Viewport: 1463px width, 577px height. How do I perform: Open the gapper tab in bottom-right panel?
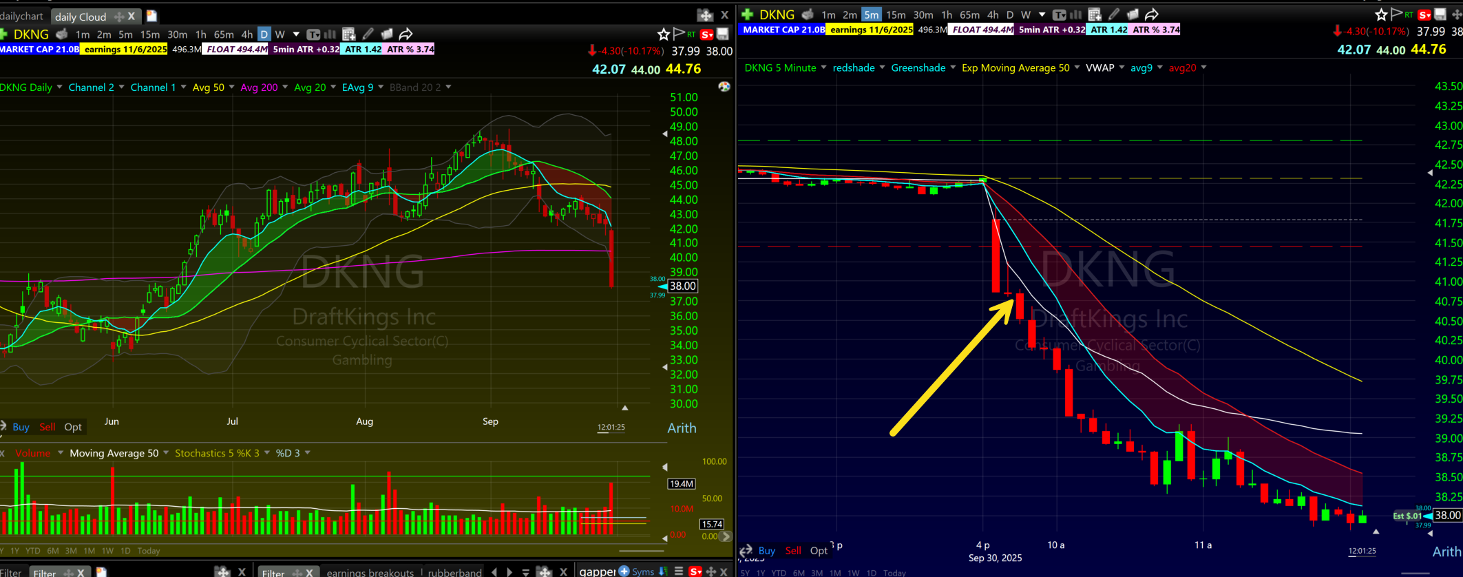pyautogui.click(x=597, y=571)
